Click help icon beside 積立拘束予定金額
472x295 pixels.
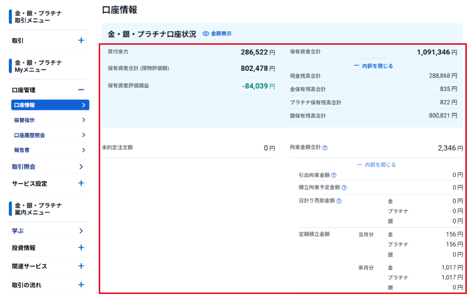[x=344, y=188]
